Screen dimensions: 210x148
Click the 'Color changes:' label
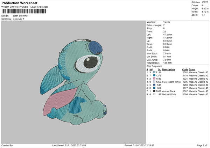(x=154, y=25)
